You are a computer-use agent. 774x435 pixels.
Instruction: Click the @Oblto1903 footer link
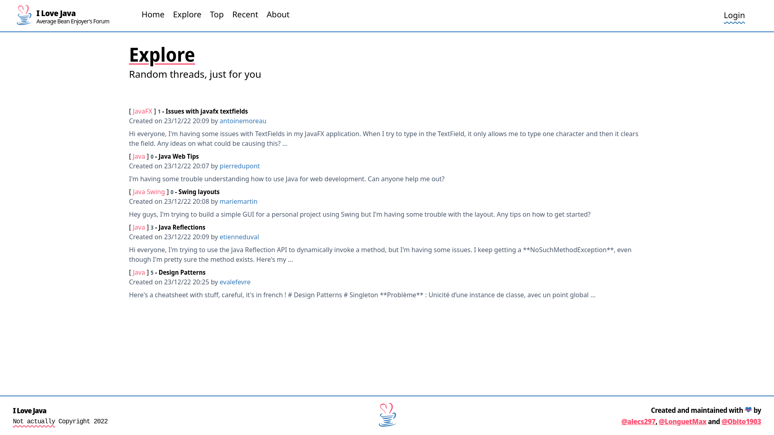tap(741, 421)
